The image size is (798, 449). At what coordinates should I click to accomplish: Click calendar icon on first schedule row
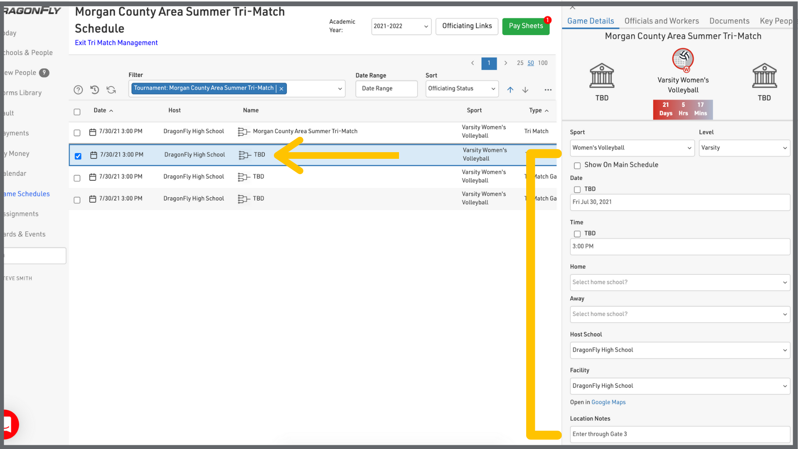(x=93, y=132)
